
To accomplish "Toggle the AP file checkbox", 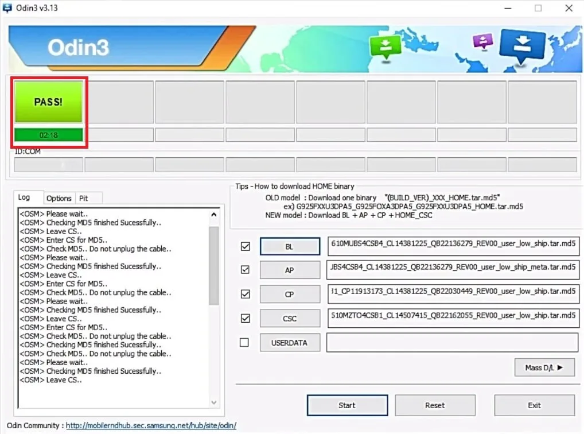I will point(245,270).
